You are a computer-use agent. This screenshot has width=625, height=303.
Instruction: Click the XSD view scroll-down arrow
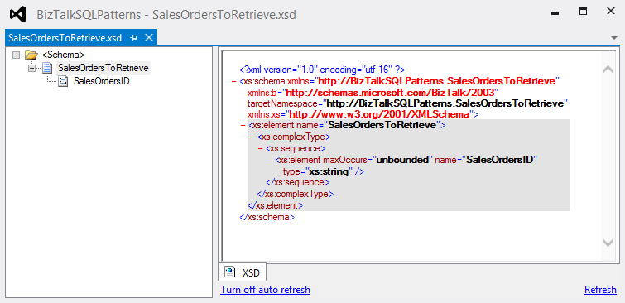[608, 243]
